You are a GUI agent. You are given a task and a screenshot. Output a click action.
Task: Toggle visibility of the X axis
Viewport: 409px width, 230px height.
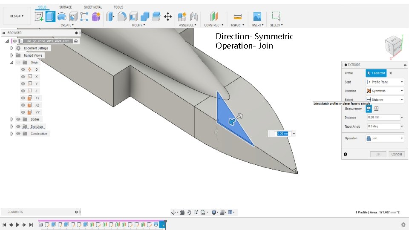pos(23,77)
